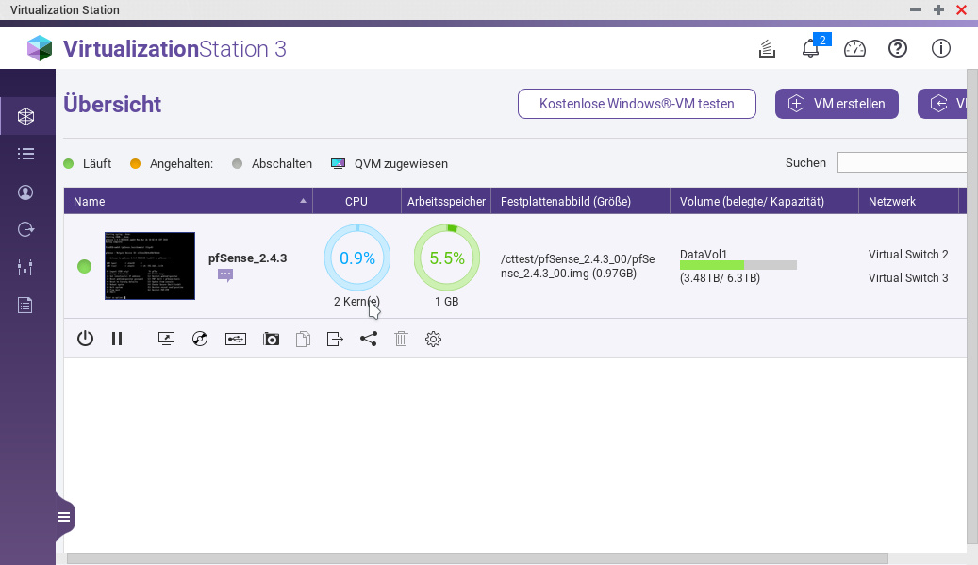Click the help question mark icon

coord(897,49)
